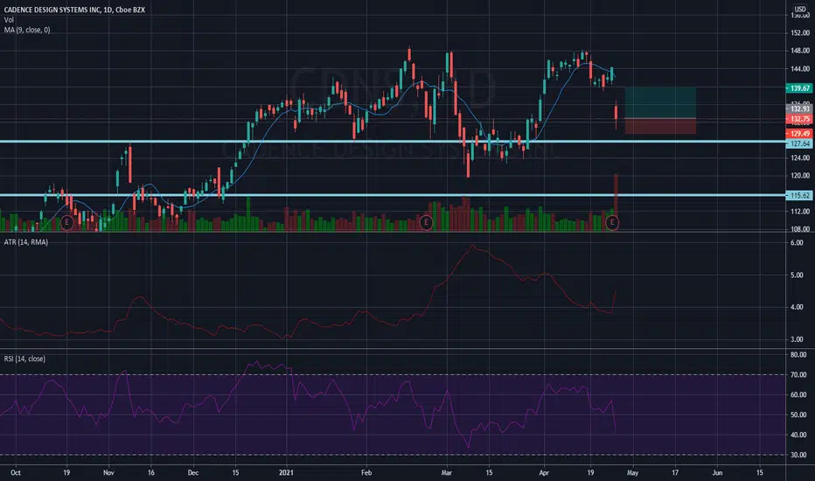Click the Apr label on the time axis
The width and height of the screenshot is (815, 481).
click(544, 472)
